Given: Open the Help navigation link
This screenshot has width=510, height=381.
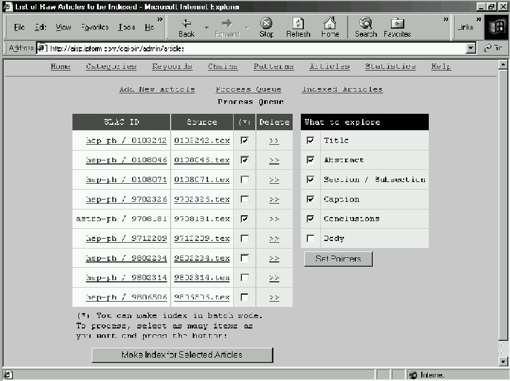Looking at the screenshot, I should [x=441, y=67].
